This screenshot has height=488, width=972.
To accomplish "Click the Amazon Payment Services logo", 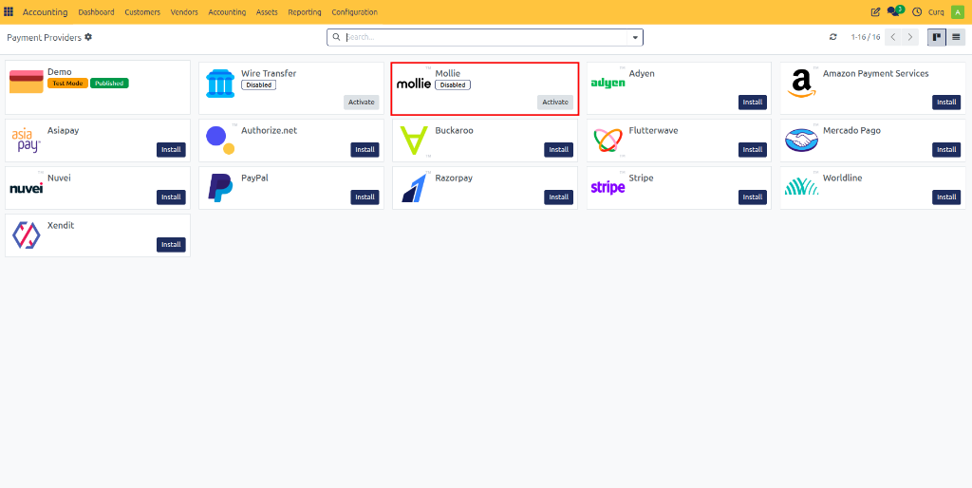I will [801, 84].
